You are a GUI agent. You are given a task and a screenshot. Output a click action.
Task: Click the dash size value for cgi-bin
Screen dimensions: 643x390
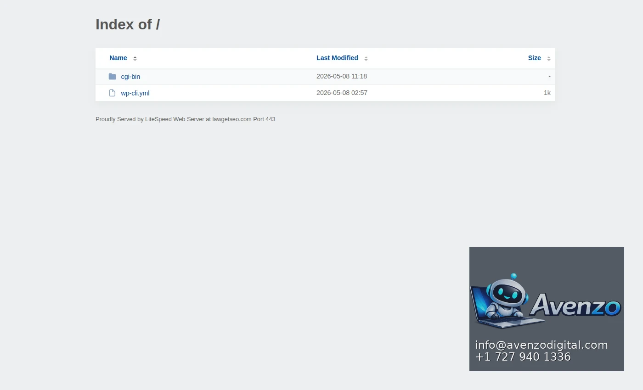coord(549,76)
